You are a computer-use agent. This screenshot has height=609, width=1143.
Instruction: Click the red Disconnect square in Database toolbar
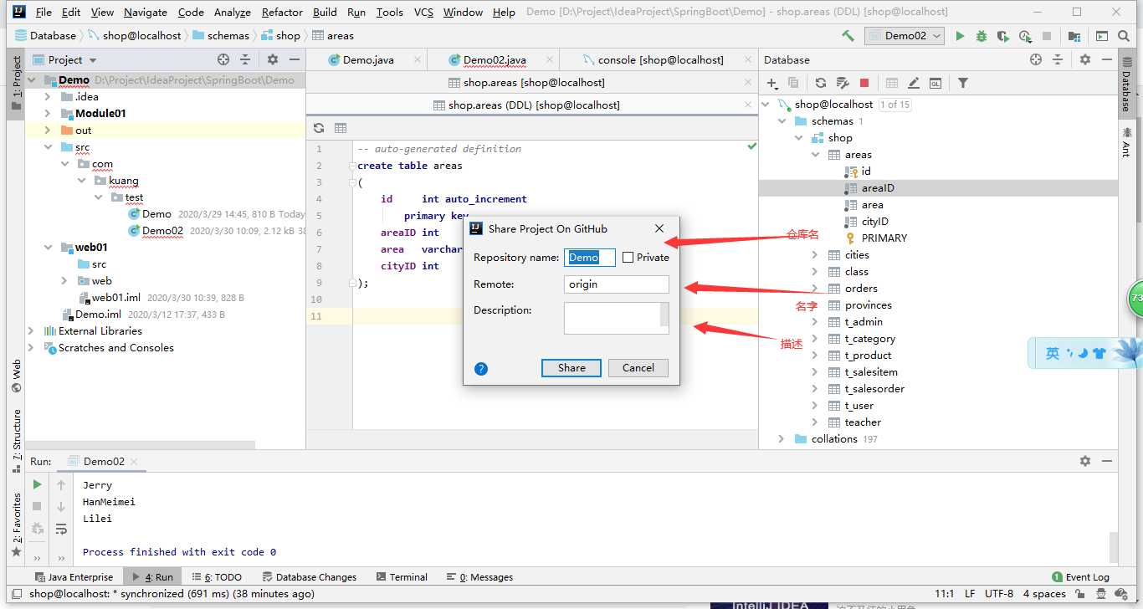coord(864,83)
